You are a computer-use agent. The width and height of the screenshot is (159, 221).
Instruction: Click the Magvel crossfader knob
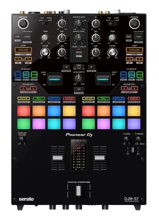pos(79,191)
